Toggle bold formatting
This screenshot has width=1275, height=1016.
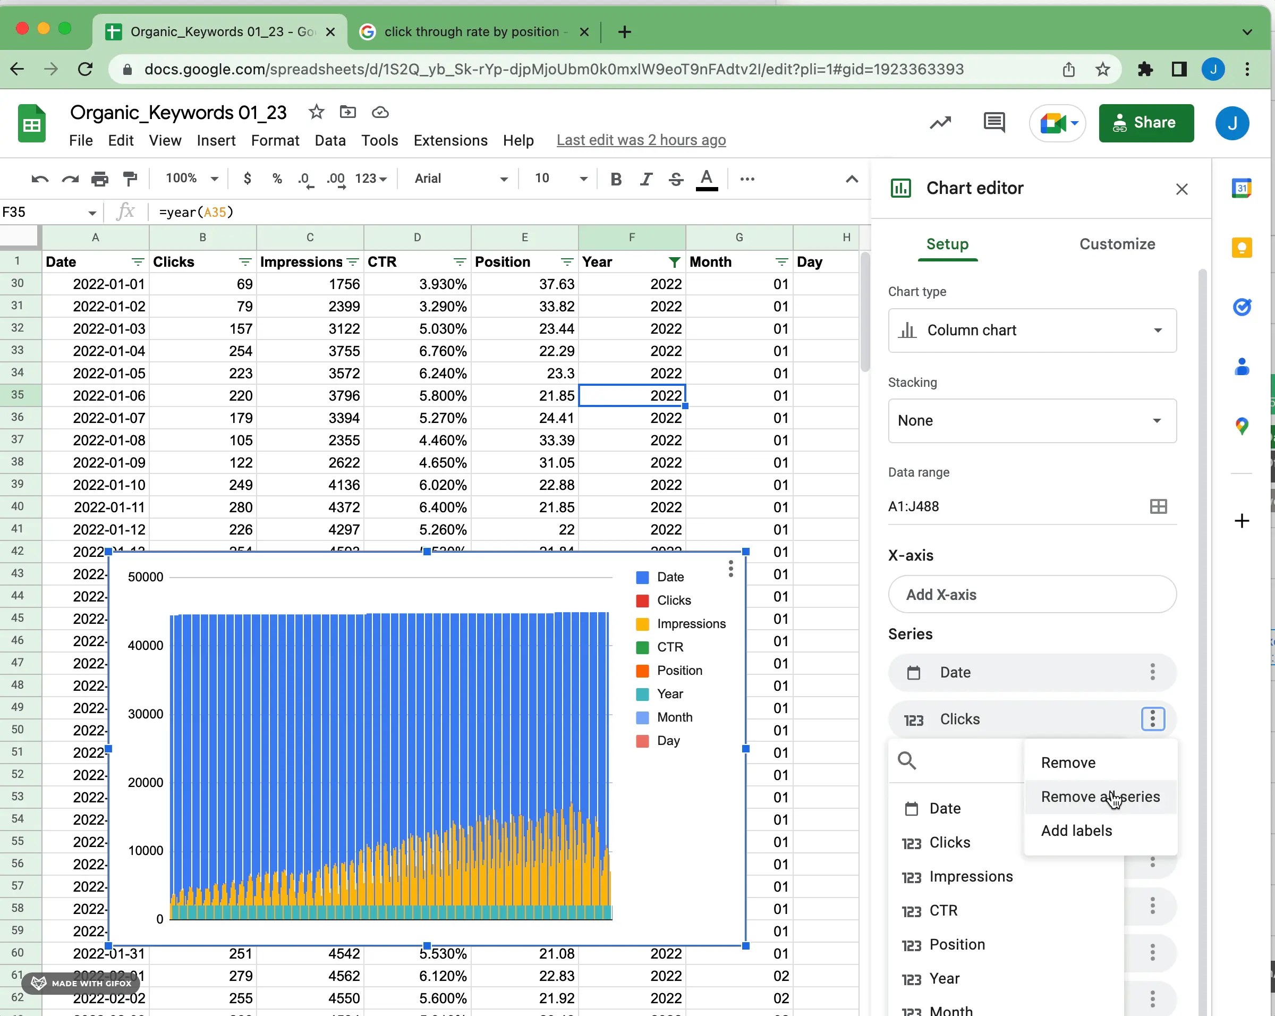tap(616, 179)
